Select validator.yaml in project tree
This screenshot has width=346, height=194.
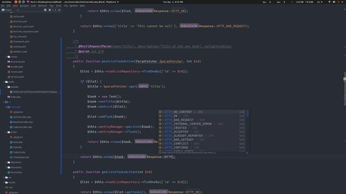(x=18, y=52)
